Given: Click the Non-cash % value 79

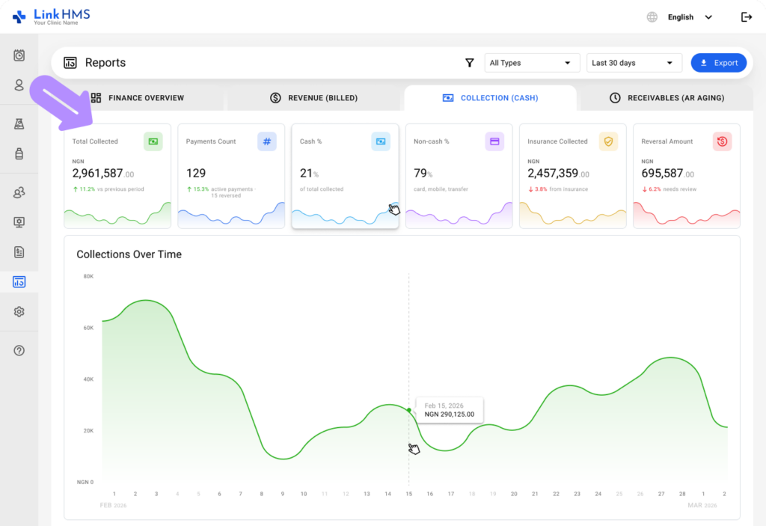Looking at the screenshot, I should tap(423, 174).
